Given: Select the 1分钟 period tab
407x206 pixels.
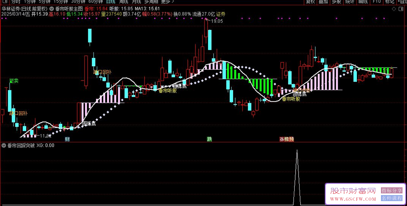Looking at the screenshot, I should [29, 2].
